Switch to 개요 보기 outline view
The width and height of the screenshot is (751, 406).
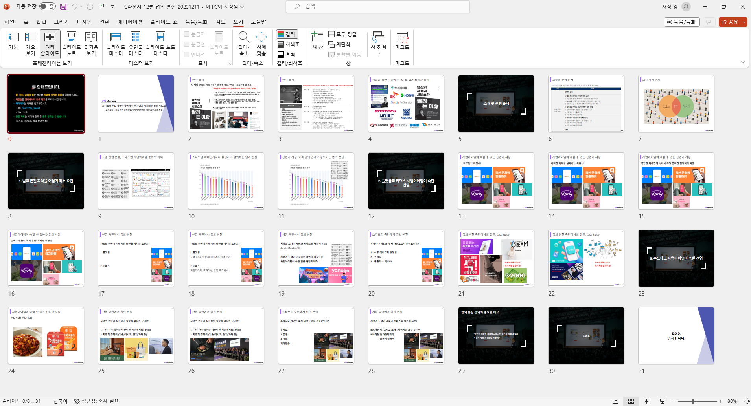point(31,44)
